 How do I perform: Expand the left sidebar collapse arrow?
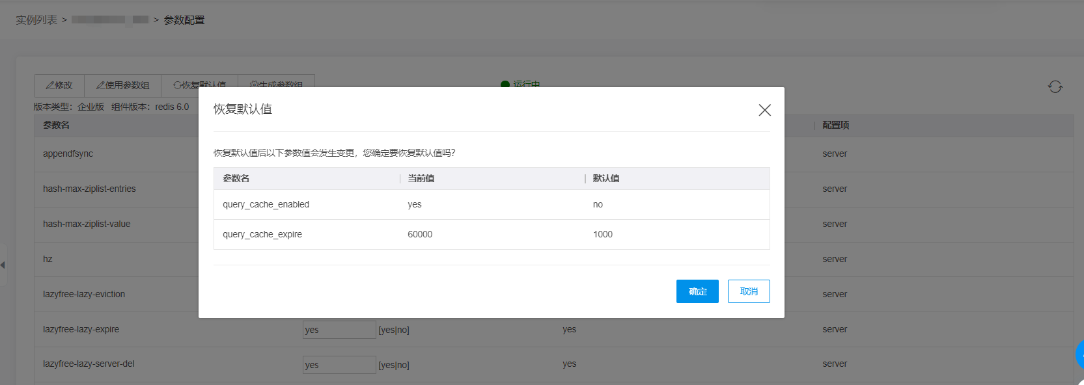tap(3, 265)
